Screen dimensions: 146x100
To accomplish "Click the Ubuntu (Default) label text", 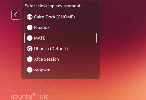I will click(x=51, y=49).
